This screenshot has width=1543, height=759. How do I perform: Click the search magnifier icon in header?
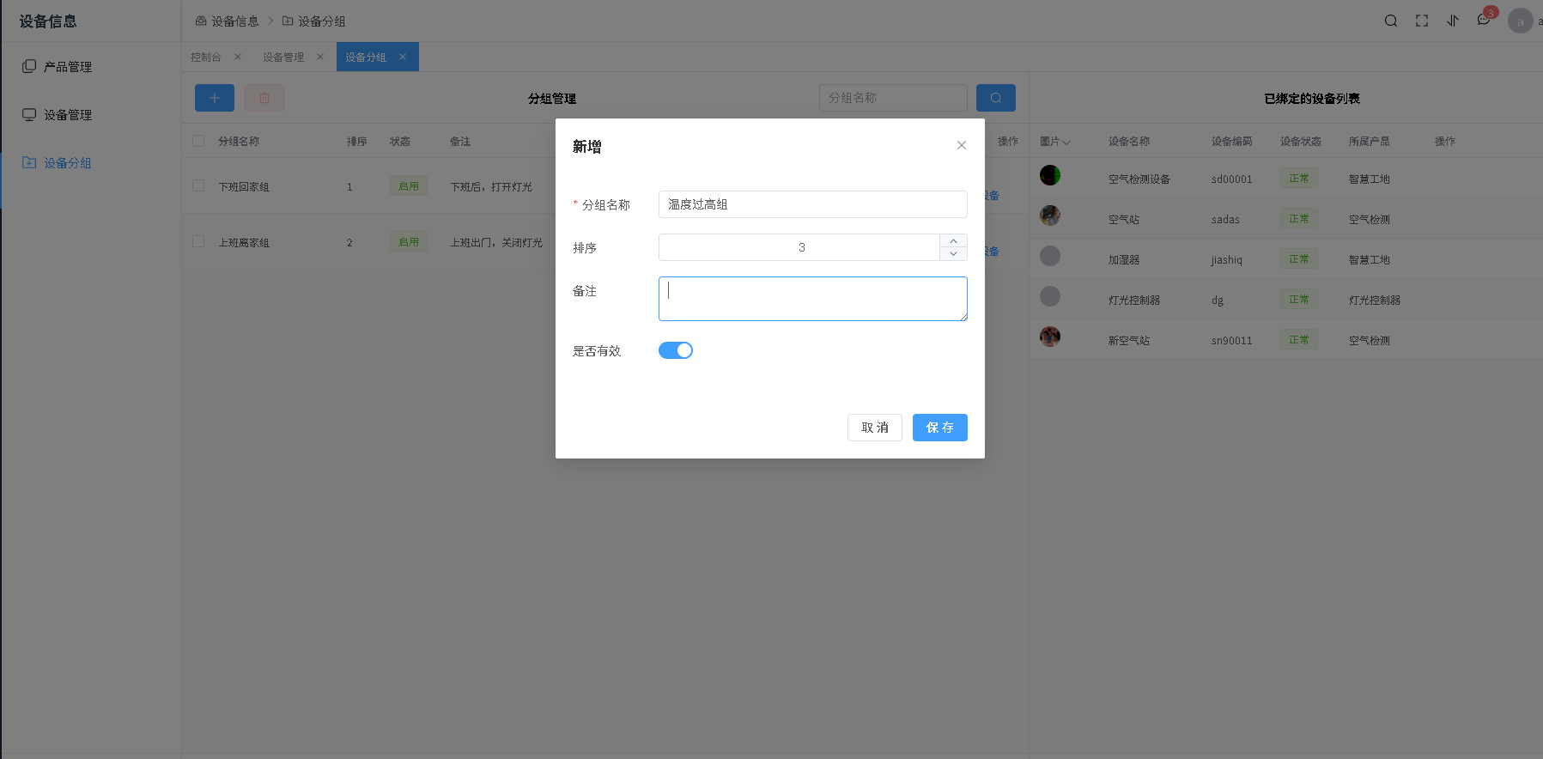coord(1390,21)
